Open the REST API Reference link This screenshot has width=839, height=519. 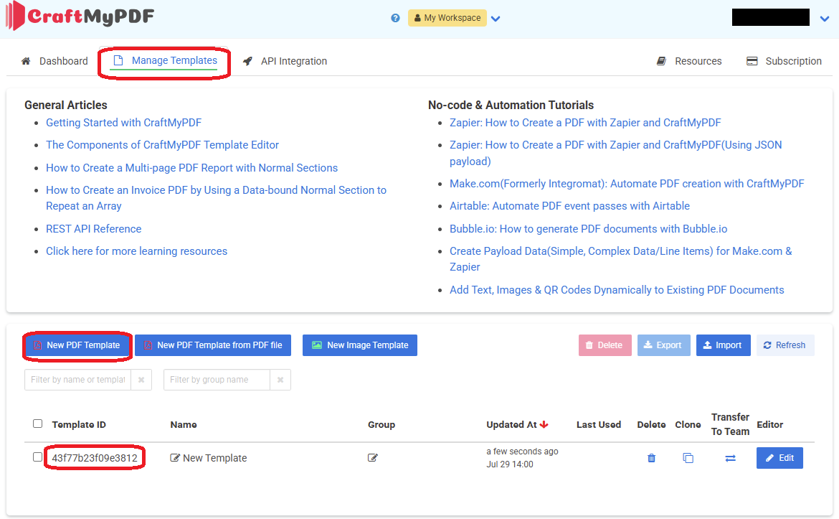click(93, 229)
